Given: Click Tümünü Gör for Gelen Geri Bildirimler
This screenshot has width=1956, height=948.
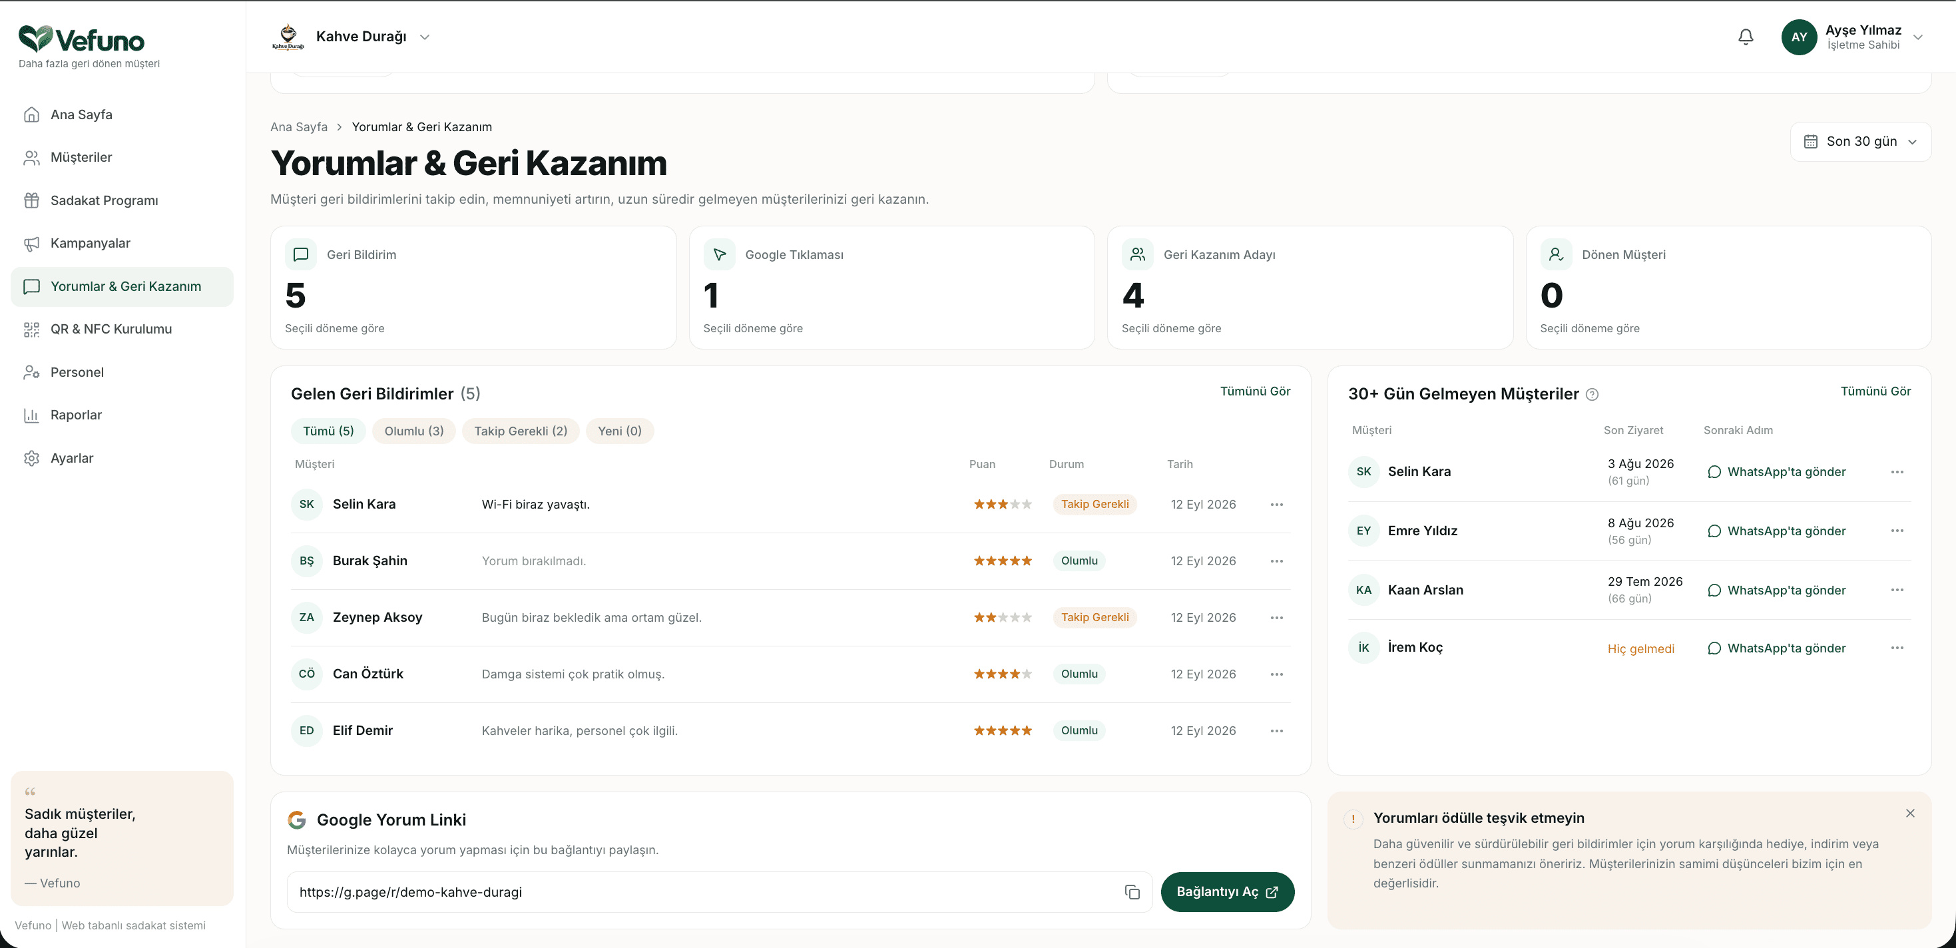Looking at the screenshot, I should point(1254,391).
